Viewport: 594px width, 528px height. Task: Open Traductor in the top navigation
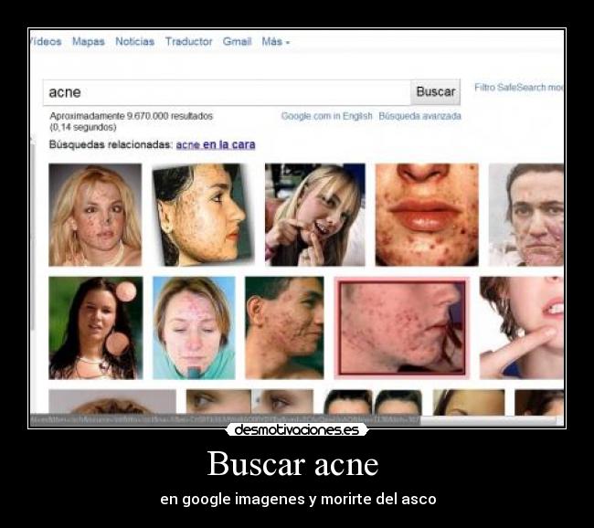click(x=188, y=42)
